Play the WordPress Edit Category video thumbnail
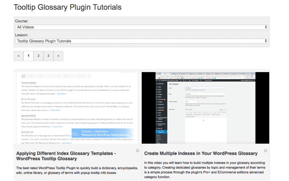The image size is (289, 181). pos(205,108)
